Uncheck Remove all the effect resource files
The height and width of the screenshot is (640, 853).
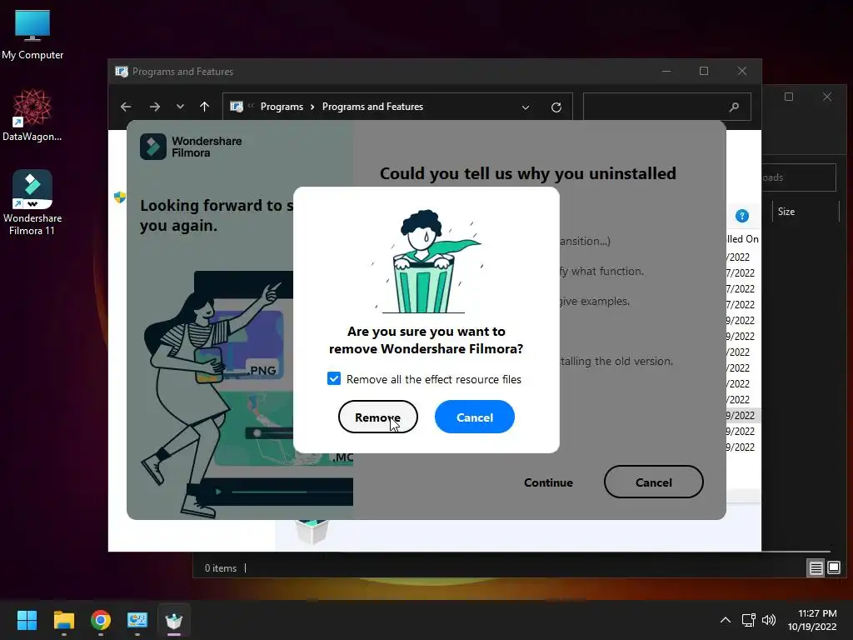point(334,379)
